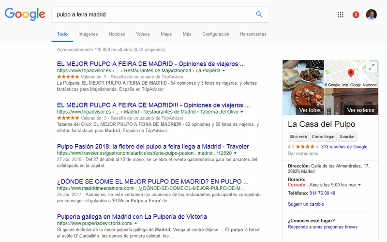
Task: Click the 4,1 star rating of La Casa del Pulpo
Action: pos(303,147)
